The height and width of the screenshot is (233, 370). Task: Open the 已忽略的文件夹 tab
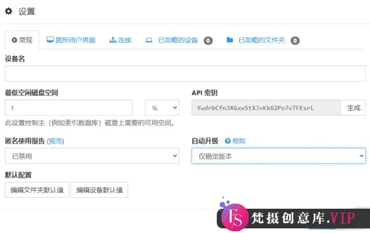pyautogui.click(x=262, y=40)
